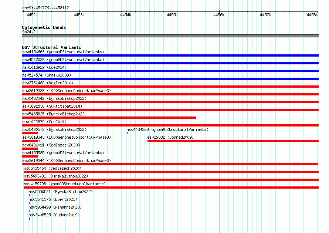
Task: Select nsv524574 (Shaikh2009) label
Action: [47, 75]
